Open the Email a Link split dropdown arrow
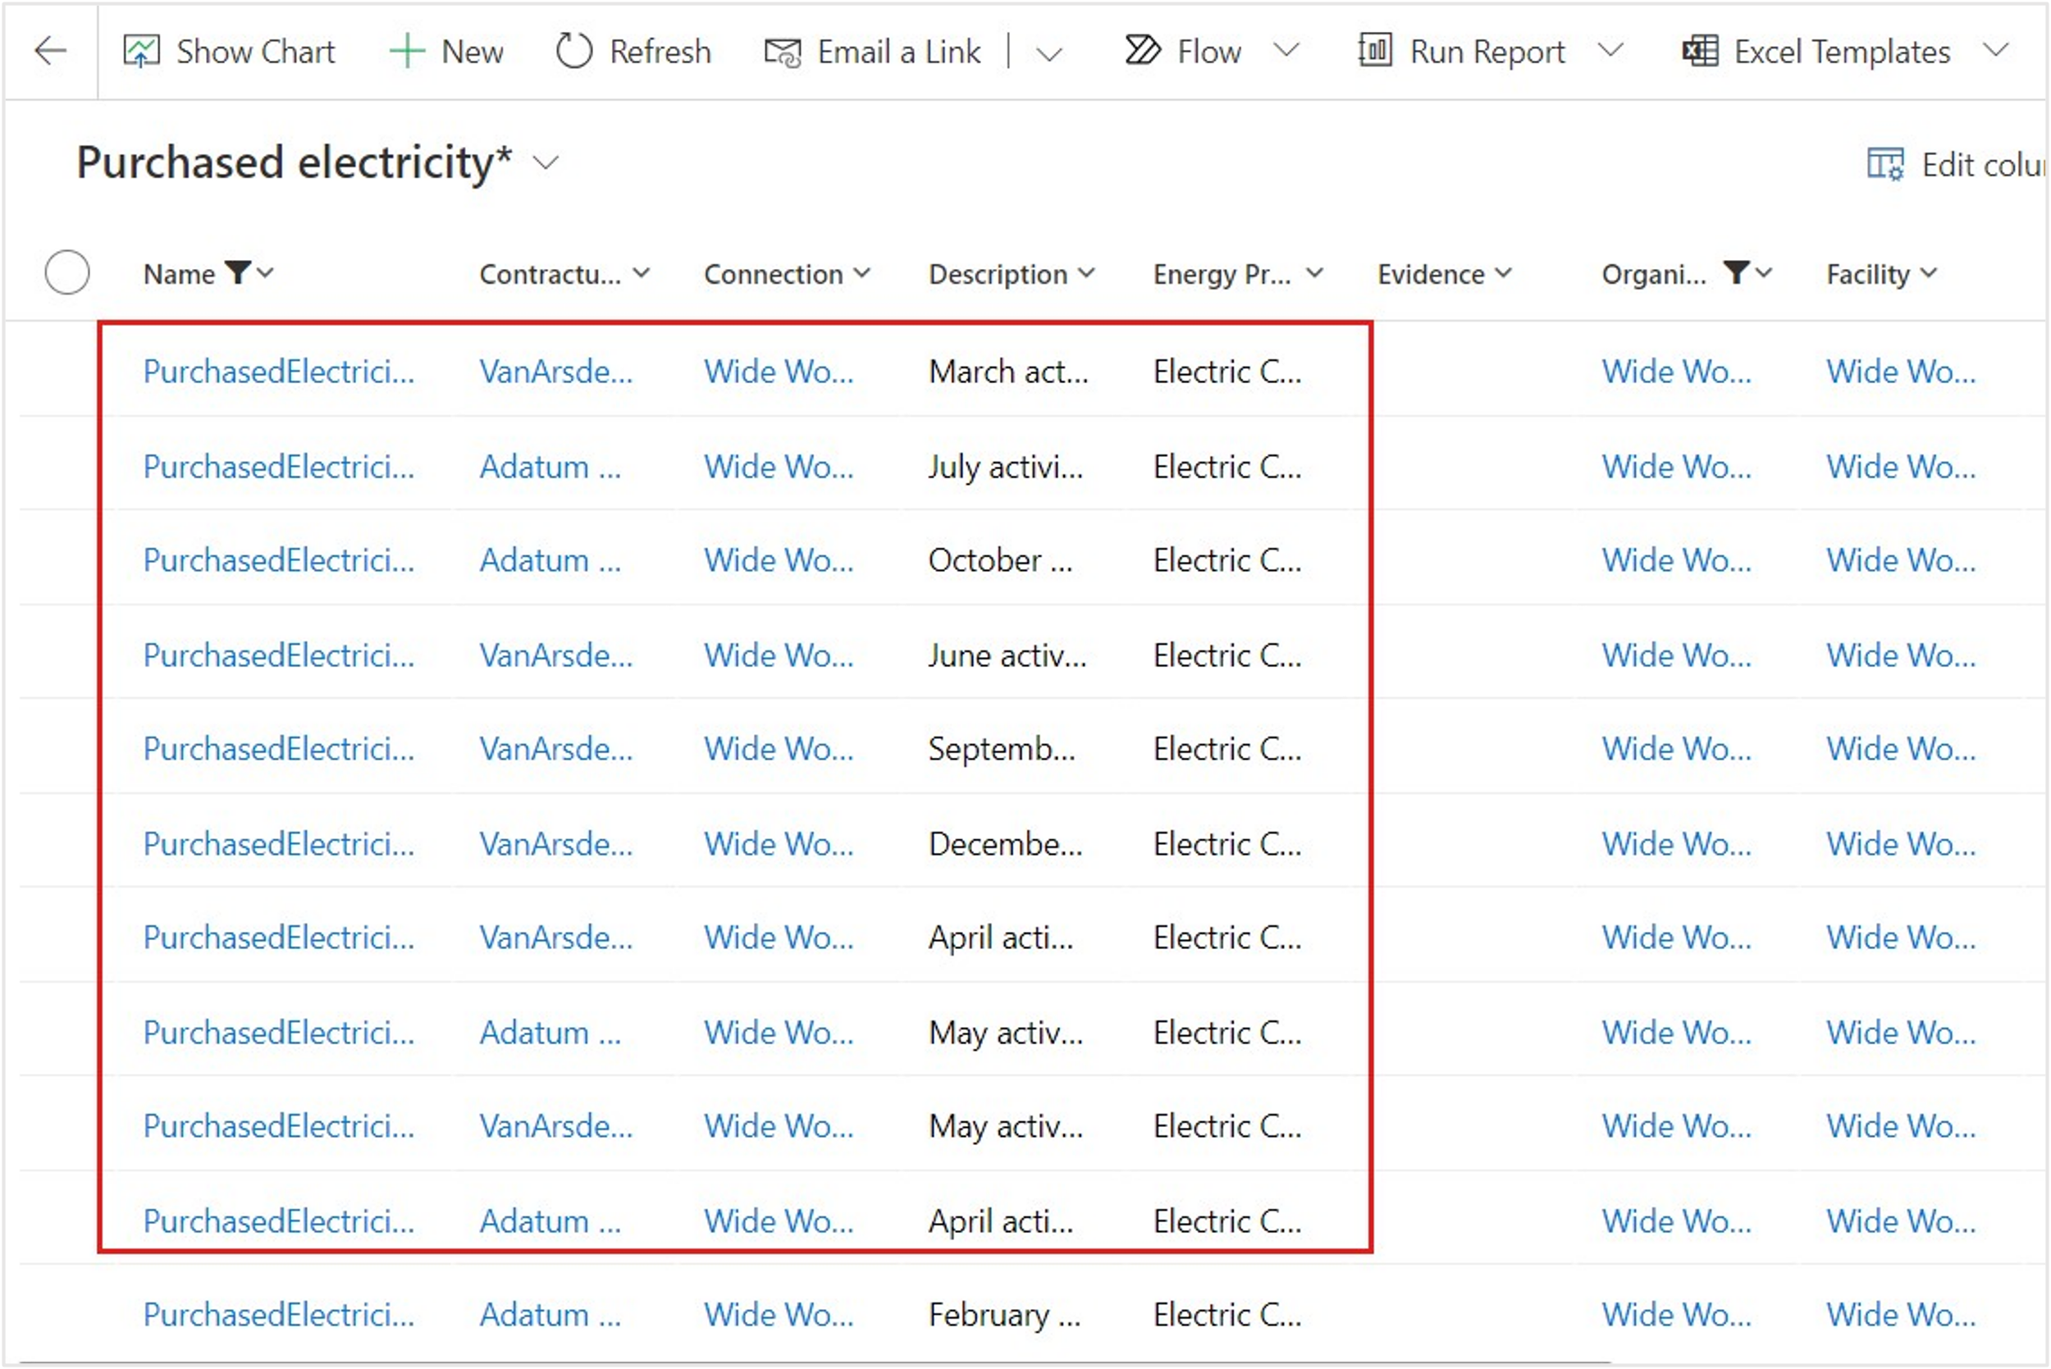The width and height of the screenshot is (2051, 1369). (1048, 54)
